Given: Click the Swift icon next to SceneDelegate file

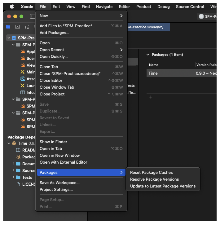Looking at the screenshot, I should pyautogui.click(x=23, y=58).
